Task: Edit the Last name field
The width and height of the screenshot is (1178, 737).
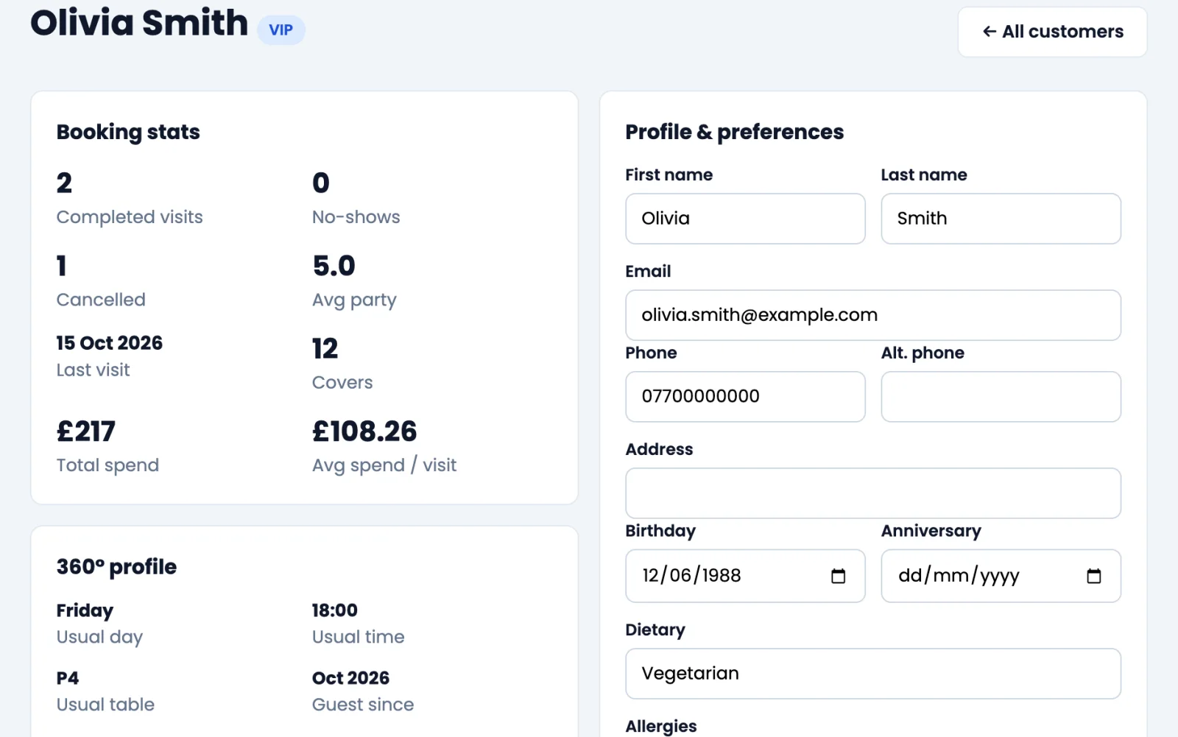Action: click(1001, 219)
